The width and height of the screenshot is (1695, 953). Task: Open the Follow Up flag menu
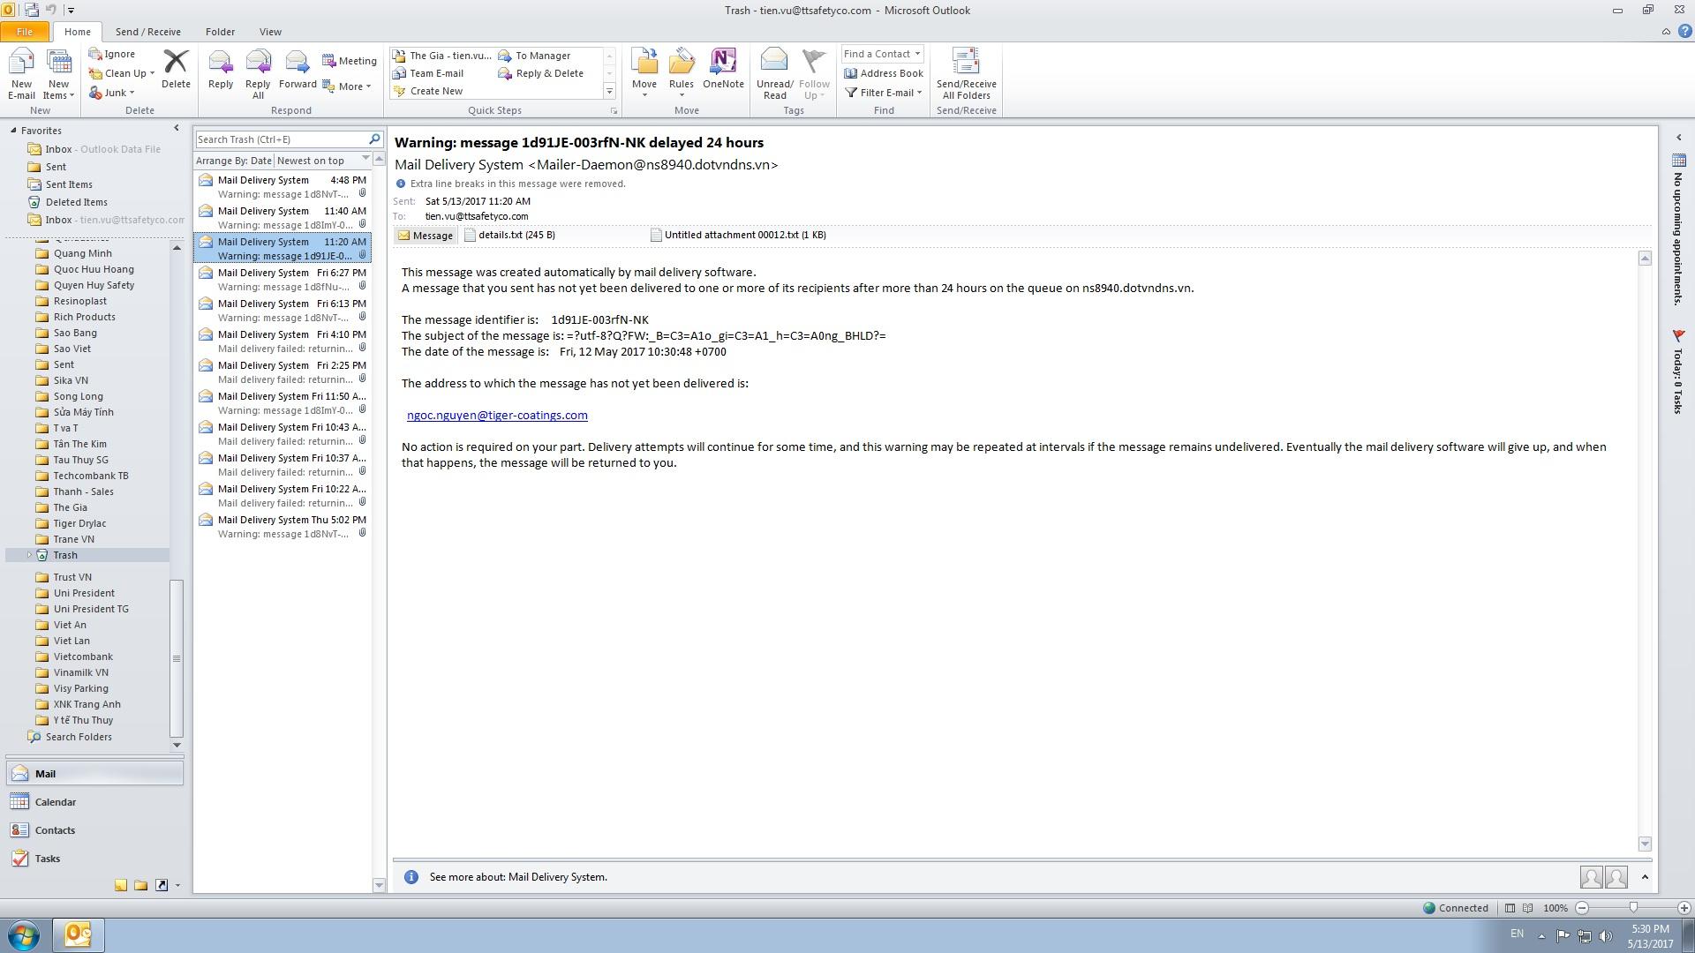point(814,75)
